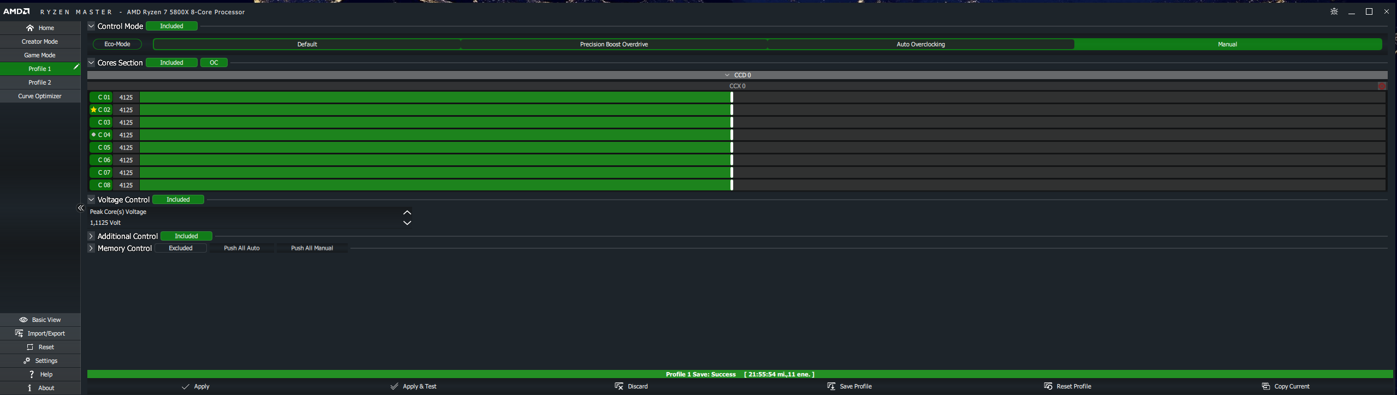Click Copy Current label
Screen dimensions: 1397x395
(1292, 386)
